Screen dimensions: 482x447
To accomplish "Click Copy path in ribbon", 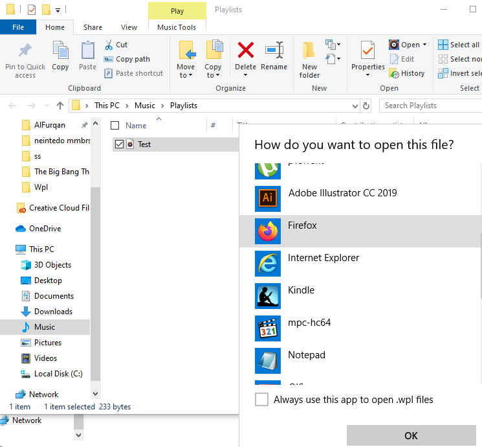I will pyautogui.click(x=127, y=59).
